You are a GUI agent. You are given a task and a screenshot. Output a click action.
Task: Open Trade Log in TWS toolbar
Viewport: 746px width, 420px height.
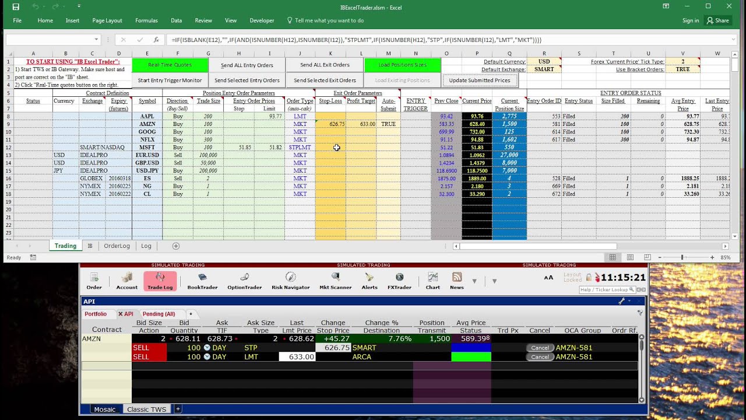160,281
